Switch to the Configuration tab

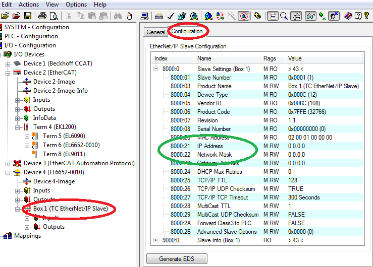click(187, 31)
